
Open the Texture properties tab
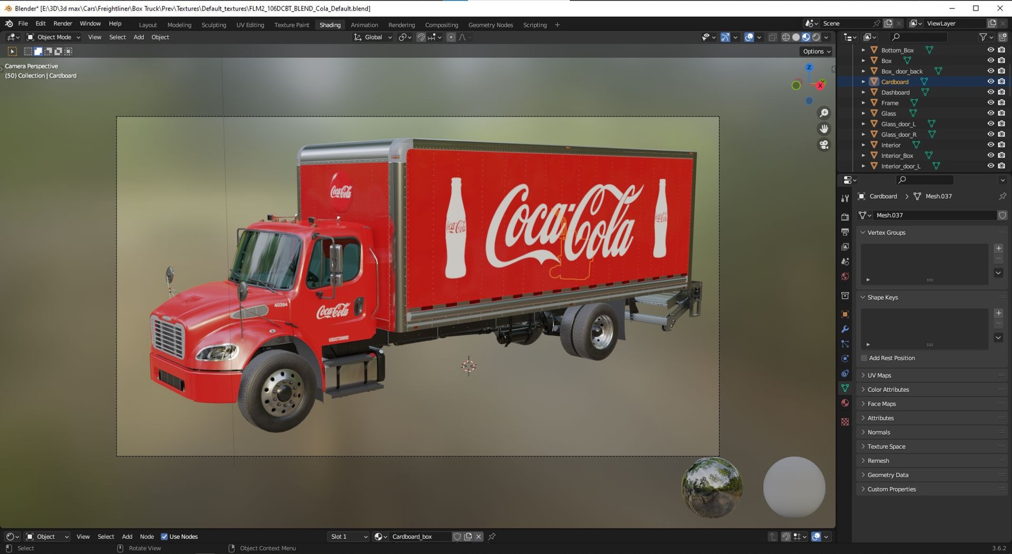point(845,422)
